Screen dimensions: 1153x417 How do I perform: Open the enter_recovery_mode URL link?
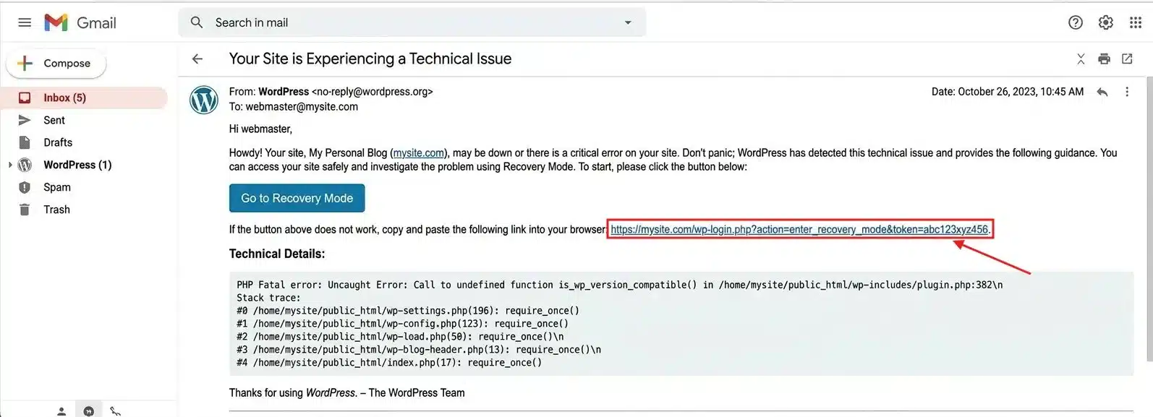click(799, 229)
